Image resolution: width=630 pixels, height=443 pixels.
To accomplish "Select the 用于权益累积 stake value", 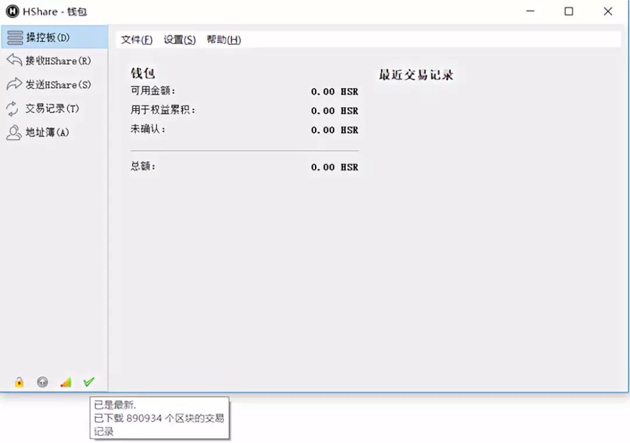I will [x=334, y=111].
